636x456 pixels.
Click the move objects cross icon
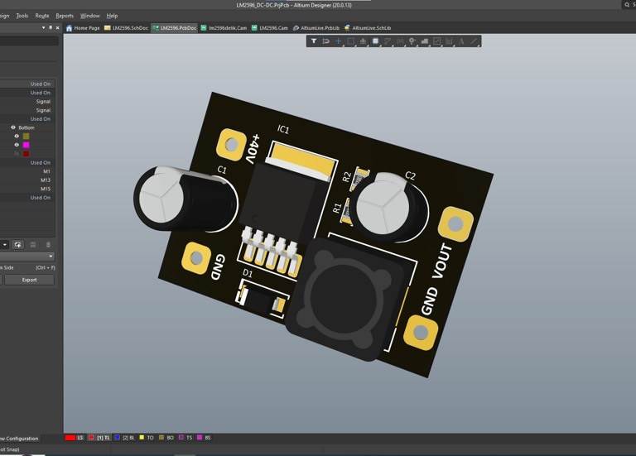[x=339, y=41]
